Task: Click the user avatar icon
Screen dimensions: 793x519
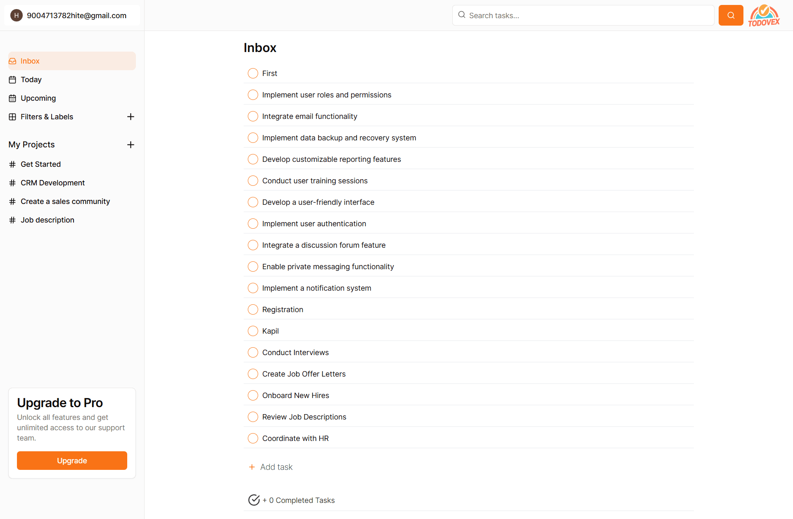Action: [x=17, y=15]
